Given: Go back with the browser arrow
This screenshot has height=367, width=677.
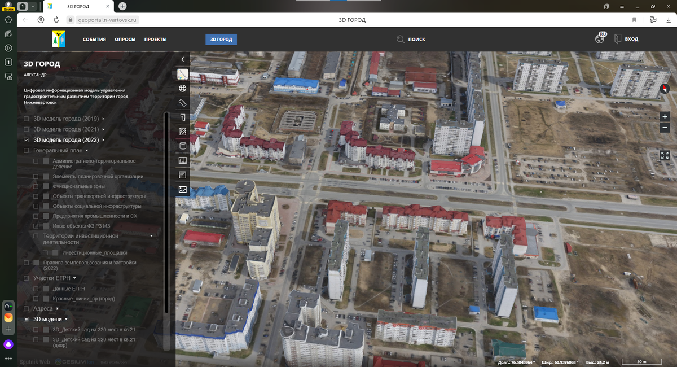Looking at the screenshot, I should (x=25, y=20).
